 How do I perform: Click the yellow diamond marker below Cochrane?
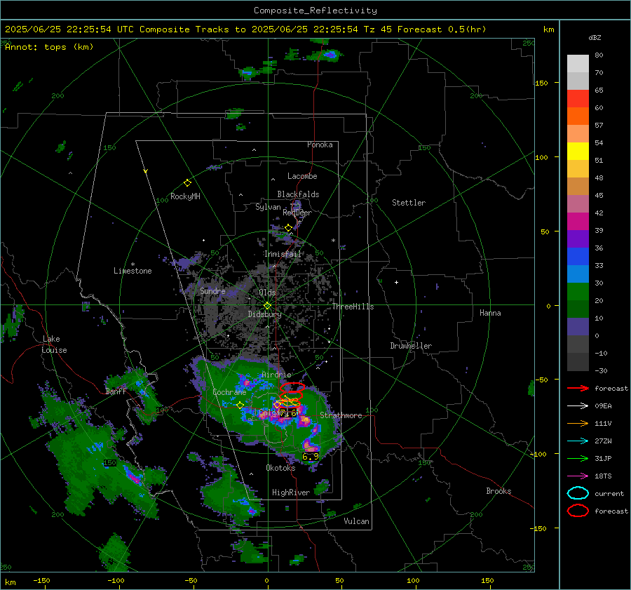point(240,405)
